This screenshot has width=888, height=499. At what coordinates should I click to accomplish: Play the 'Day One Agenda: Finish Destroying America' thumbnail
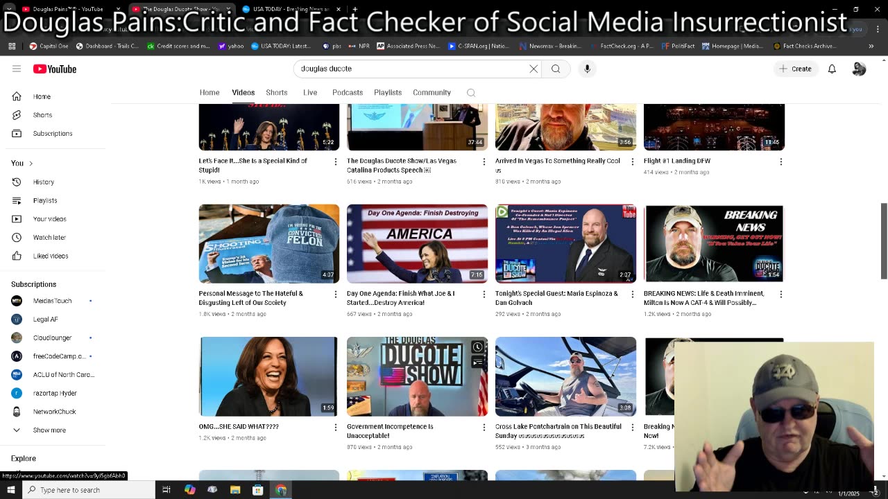click(x=417, y=244)
